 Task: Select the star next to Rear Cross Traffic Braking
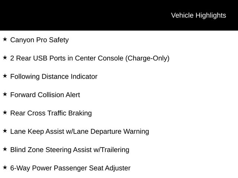5,112
